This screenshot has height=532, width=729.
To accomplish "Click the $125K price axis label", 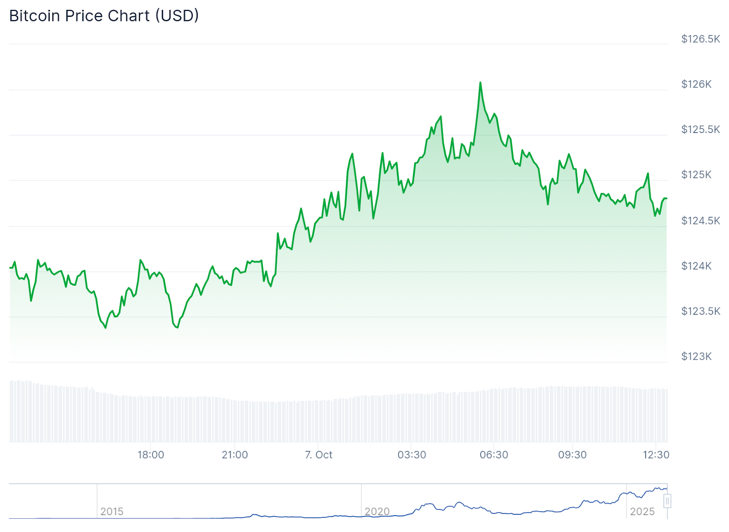I will click(696, 175).
